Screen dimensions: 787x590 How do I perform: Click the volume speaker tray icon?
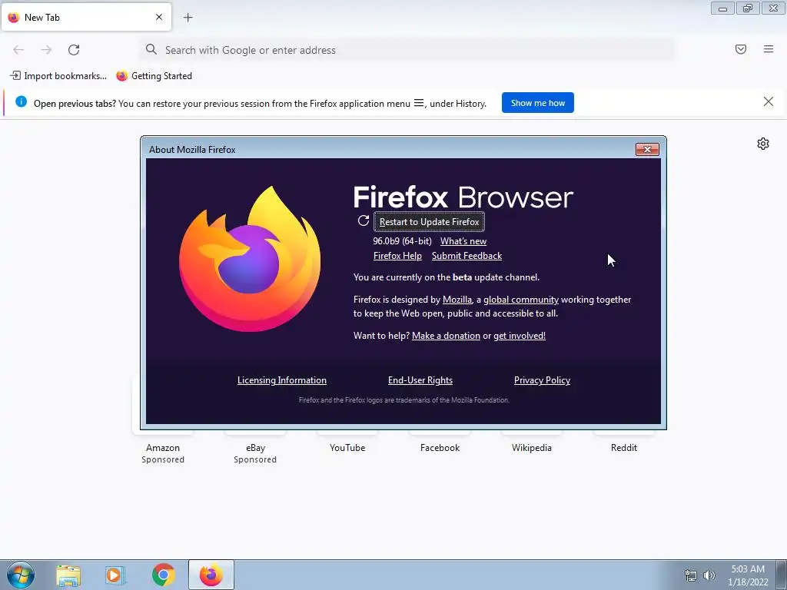point(709,575)
